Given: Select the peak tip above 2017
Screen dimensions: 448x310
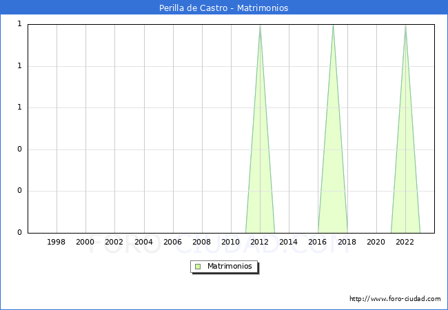Looking at the screenshot, I should [333, 25].
